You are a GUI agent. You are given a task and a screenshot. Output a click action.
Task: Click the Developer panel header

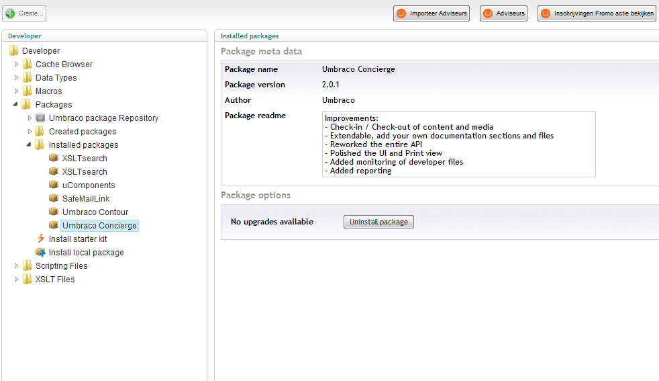pos(24,36)
